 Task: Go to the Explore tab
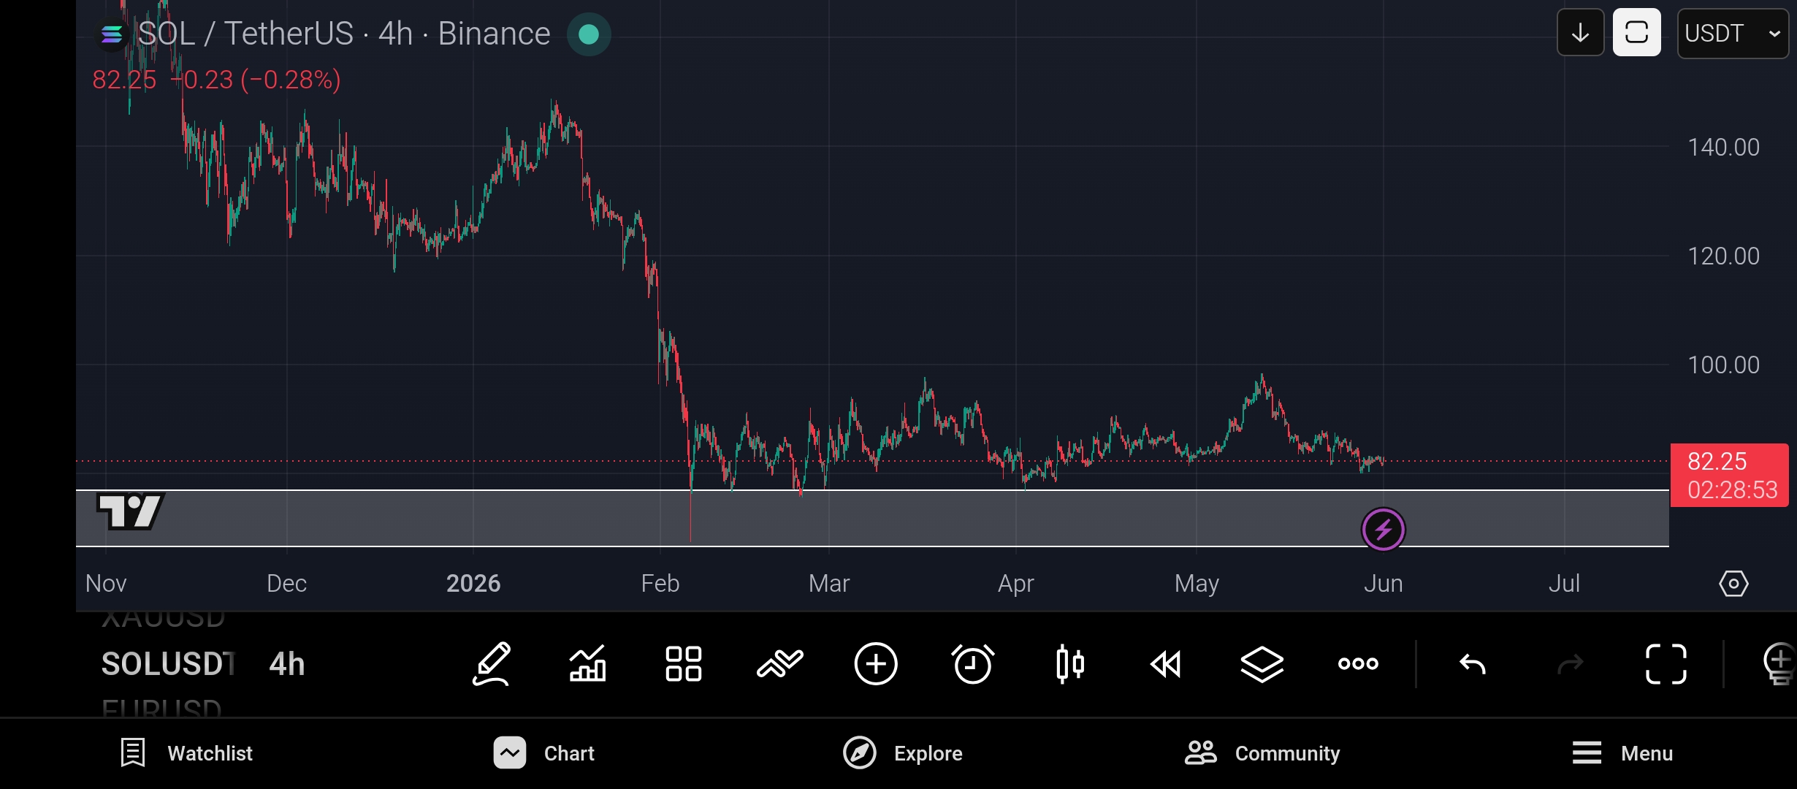(x=902, y=753)
